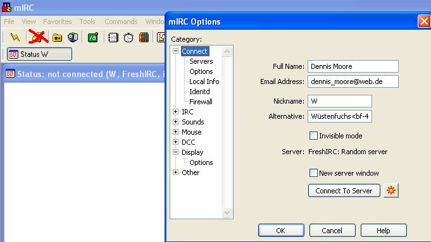The height and width of the screenshot is (242, 431).
Task: Expand the Sounds category node
Action: point(176,121)
